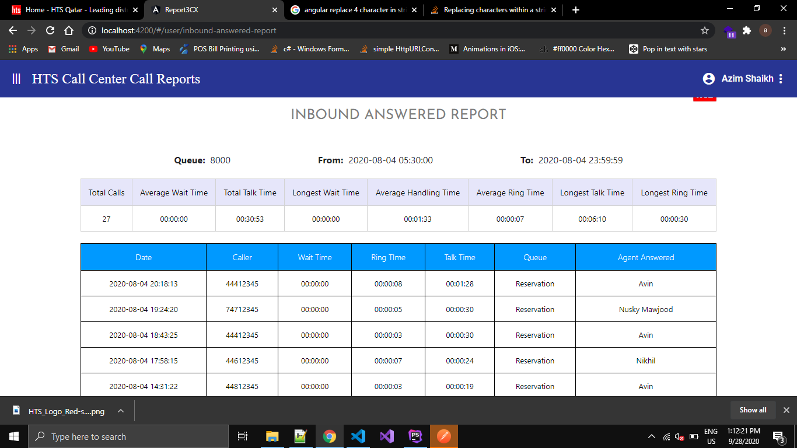This screenshot has width=797, height=448.
Task: Open the YouTube bookmark
Action: 109,49
